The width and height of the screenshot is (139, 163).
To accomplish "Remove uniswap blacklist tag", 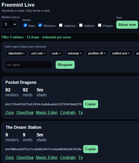I will click(x=75, y=53).
